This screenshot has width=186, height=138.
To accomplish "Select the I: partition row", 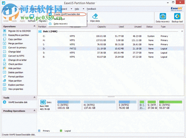I will click(x=111, y=45).
